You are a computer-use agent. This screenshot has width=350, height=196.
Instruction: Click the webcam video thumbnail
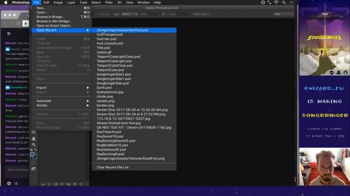[324, 167]
